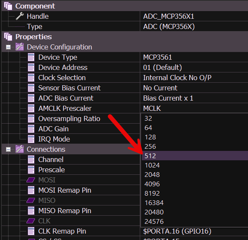Viewport: 248px width, 240px height.
Task: Select the ADC Gain property row
Action: point(71,129)
